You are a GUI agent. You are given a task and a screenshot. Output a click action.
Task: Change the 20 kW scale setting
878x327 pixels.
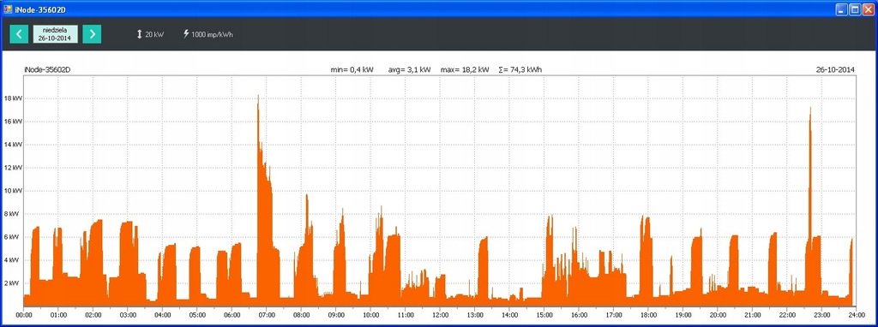click(154, 34)
